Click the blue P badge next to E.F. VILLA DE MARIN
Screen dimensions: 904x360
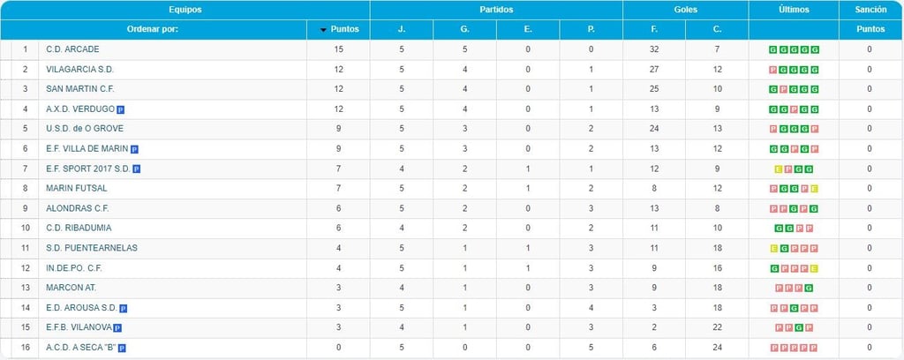tap(134, 149)
